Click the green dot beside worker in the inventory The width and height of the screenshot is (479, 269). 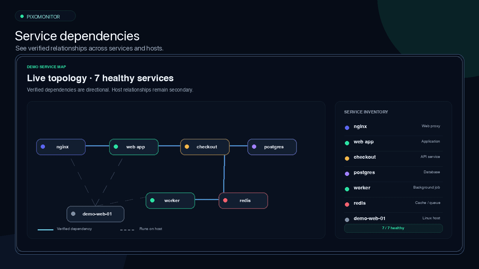coord(347,189)
